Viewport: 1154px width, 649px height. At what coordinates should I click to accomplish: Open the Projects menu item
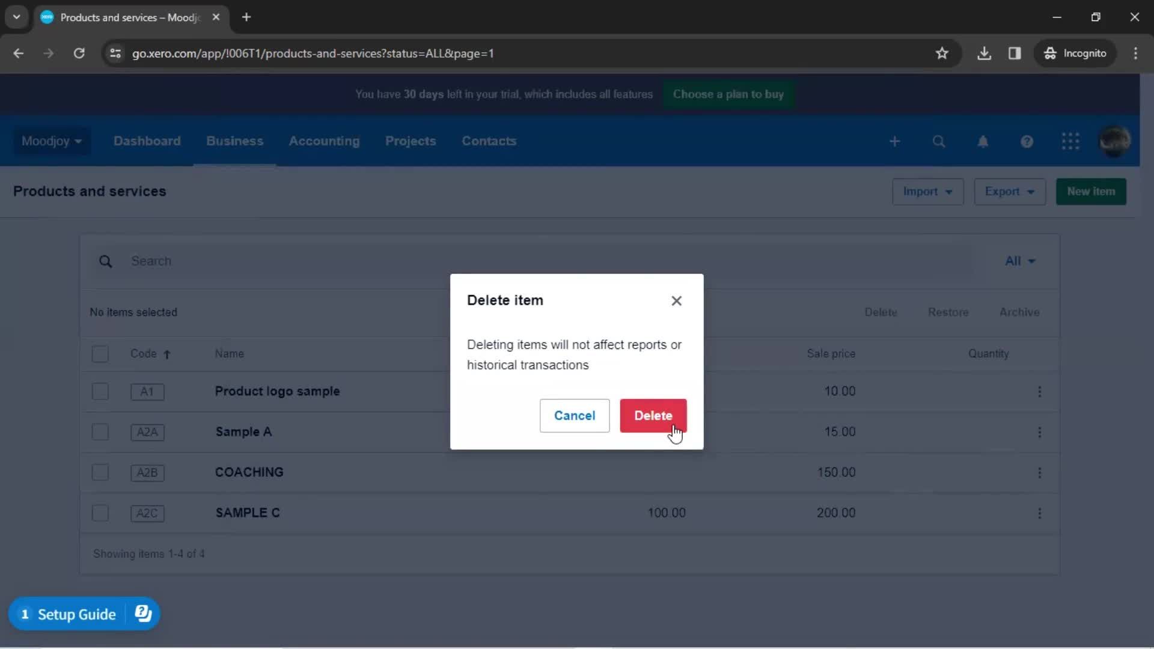(411, 141)
